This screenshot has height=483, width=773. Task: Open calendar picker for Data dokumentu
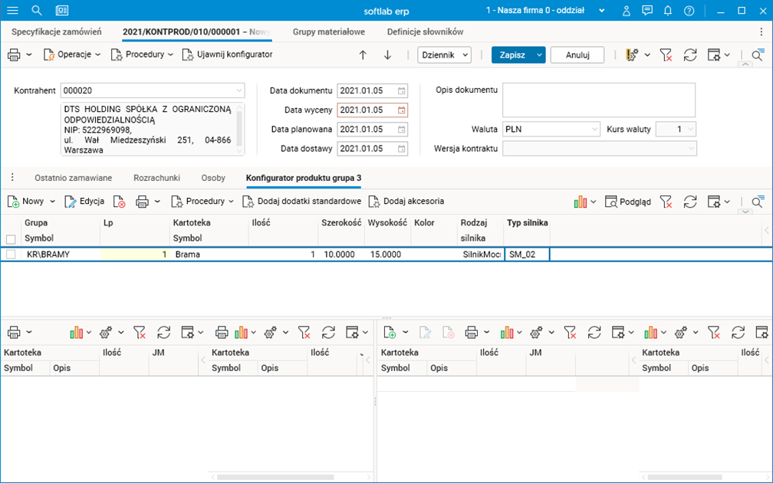401,90
